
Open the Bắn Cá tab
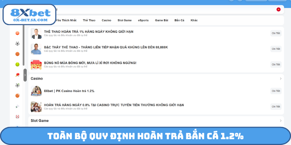click(x=179, y=20)
